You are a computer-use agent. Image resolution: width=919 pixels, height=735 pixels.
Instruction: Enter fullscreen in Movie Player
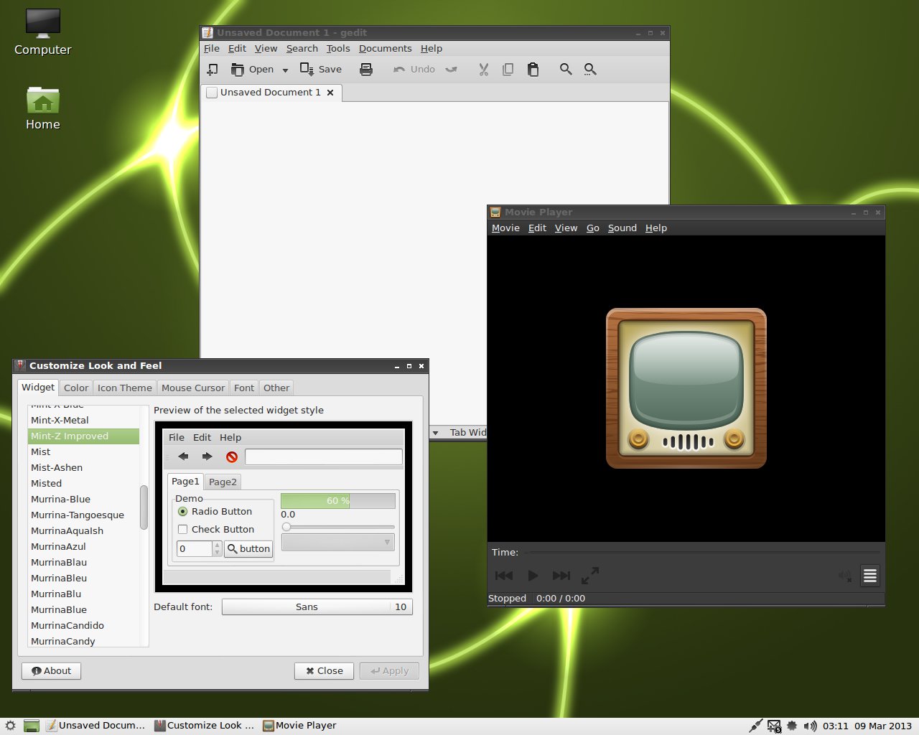click(x=590, y=575)
